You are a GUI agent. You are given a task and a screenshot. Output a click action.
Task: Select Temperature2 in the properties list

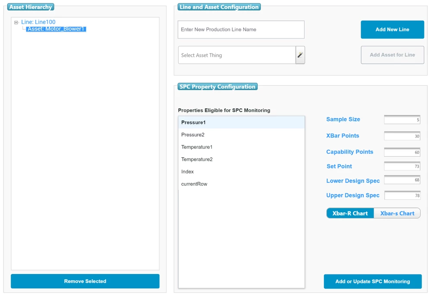coord(241,159)
